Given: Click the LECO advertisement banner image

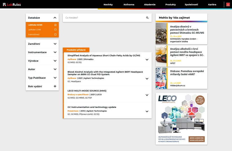Looking at the screenshot, I should click(x=181, y=118).
